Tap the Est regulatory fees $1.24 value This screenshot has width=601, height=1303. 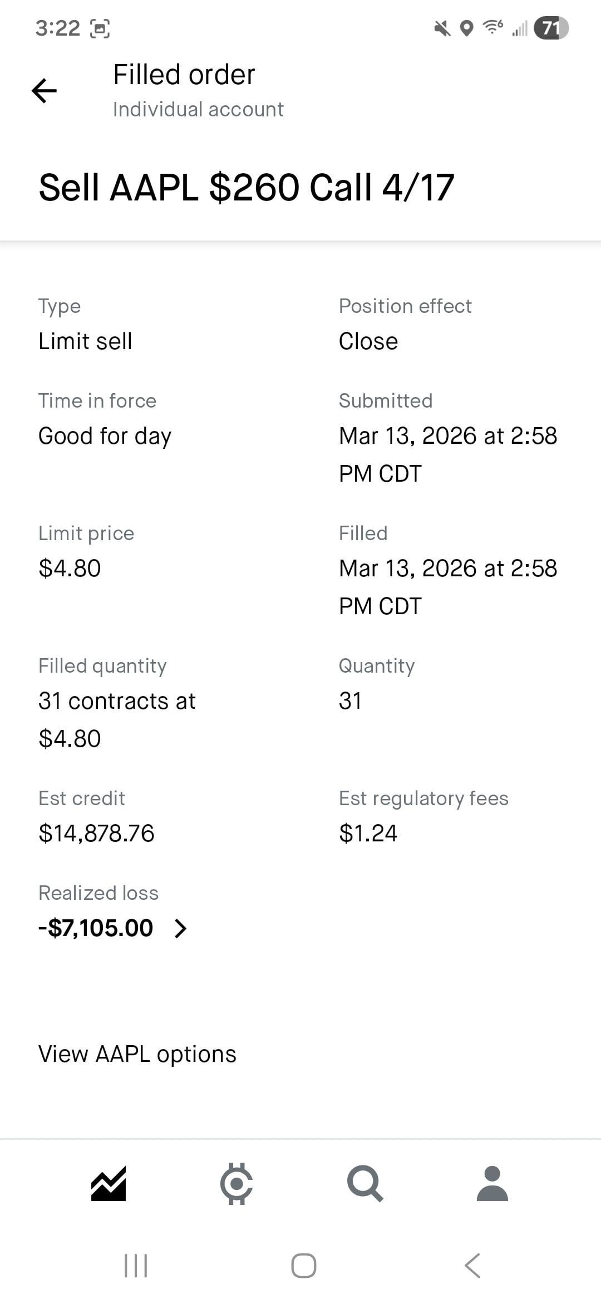368,834
